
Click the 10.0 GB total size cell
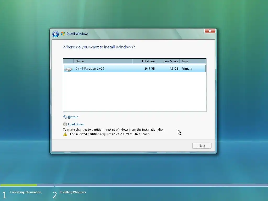150,69
